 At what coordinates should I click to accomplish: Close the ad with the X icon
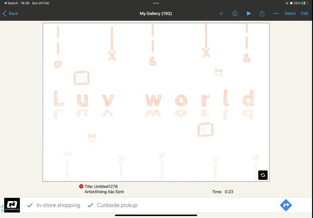coord(2,210)
